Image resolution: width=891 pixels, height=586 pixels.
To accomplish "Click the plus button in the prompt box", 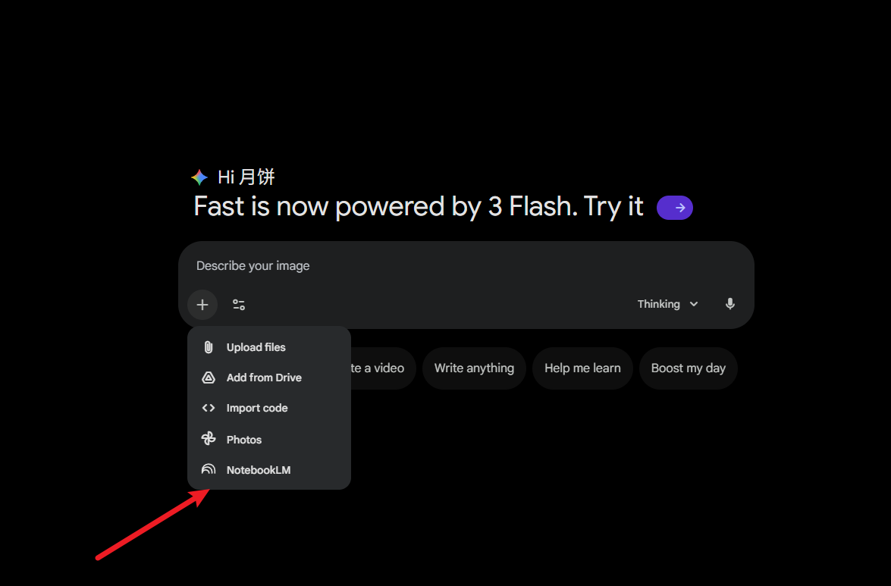I will [202, 305].
